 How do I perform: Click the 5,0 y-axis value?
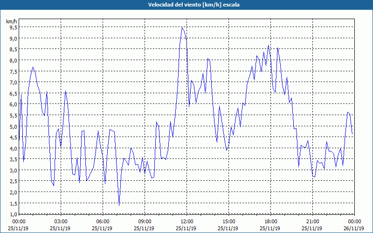pos(14,126)
